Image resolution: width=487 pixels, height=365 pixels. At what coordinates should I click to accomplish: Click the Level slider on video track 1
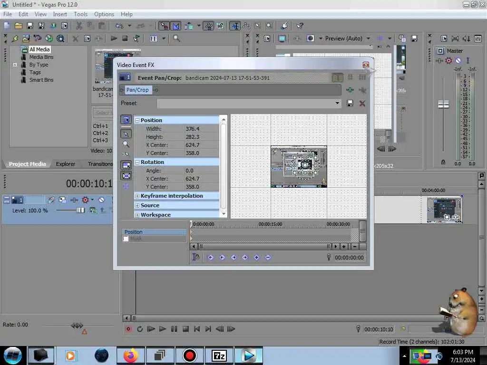(80, 211)
